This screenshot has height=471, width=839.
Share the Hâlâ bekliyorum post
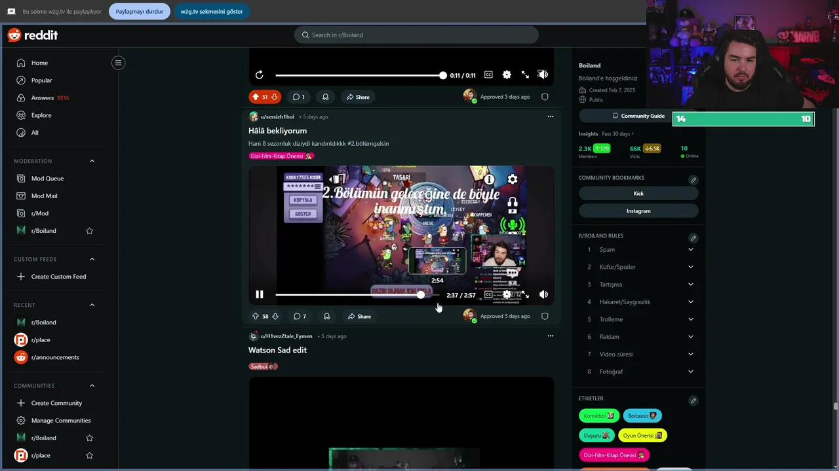[360, 316]
